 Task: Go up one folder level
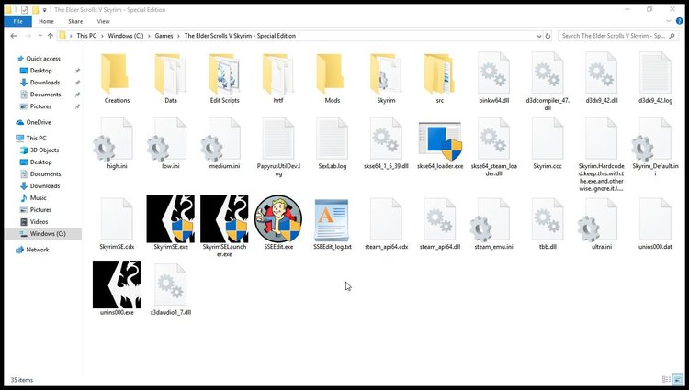click(x=51, y=36)
